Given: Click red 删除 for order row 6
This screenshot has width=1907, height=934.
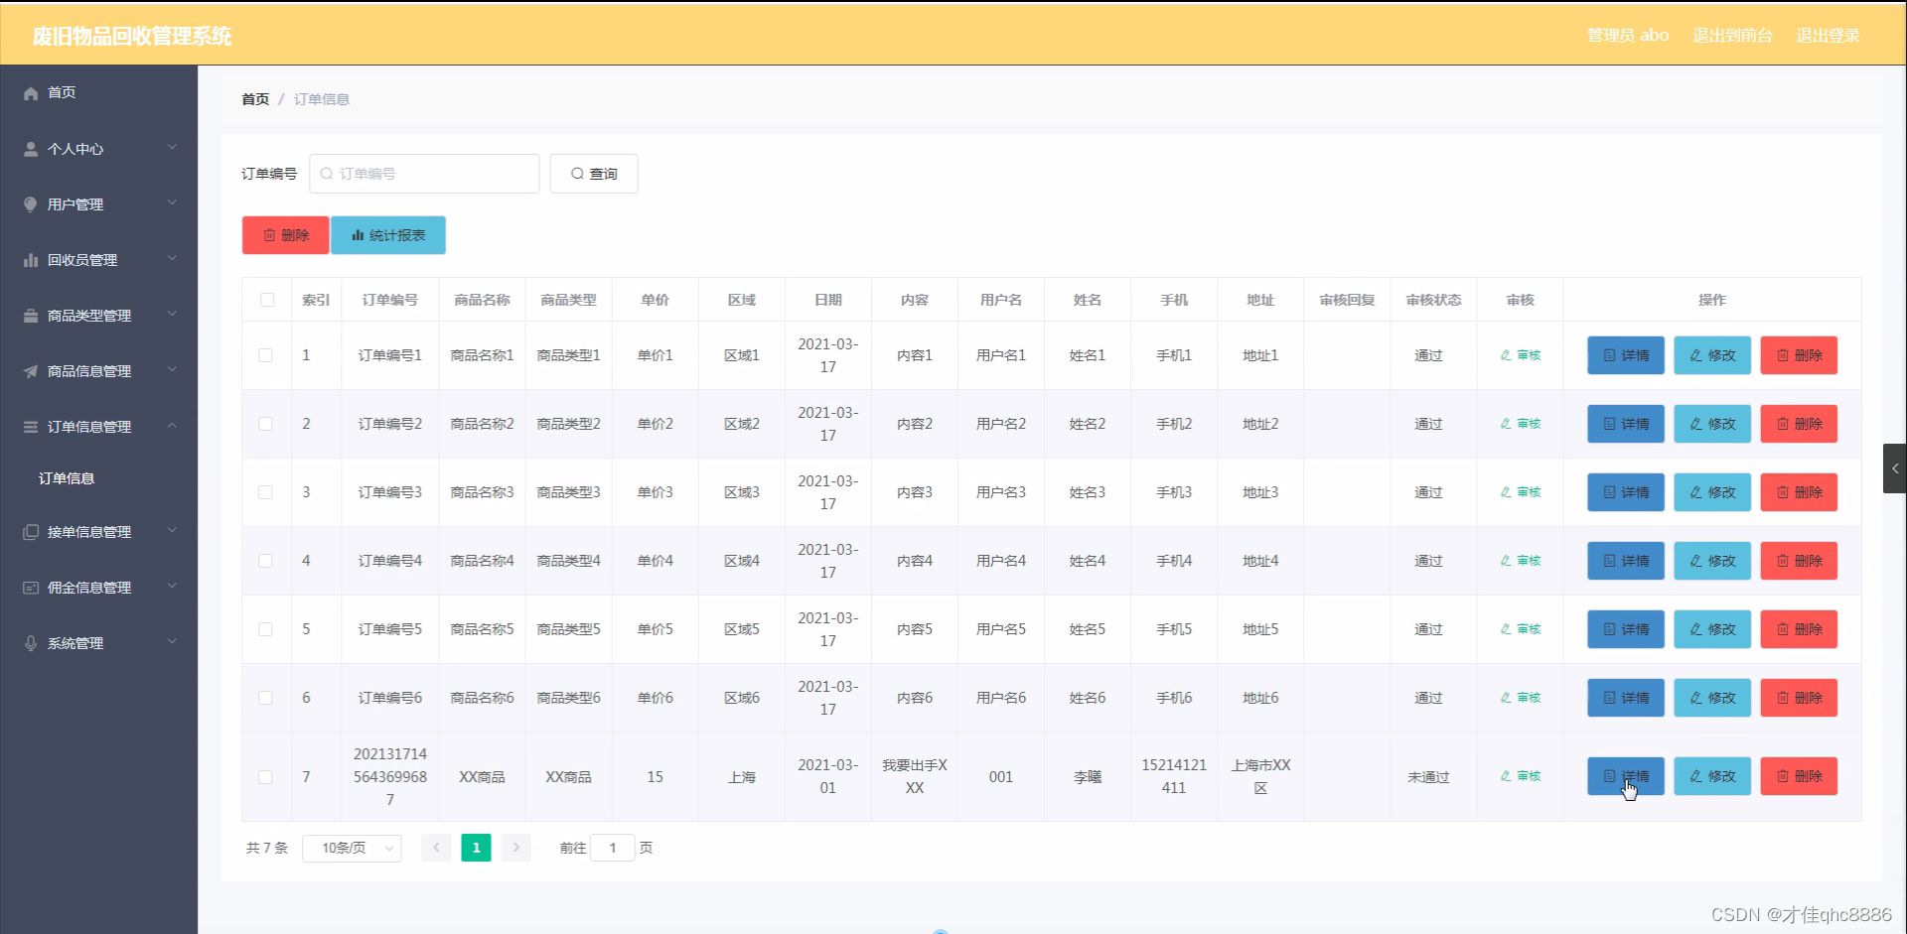Looking at the screenshot, I should 1799,698.
